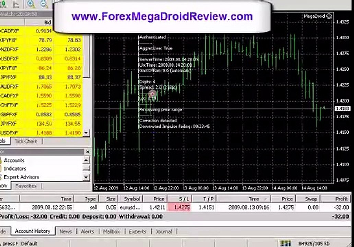Switch to the Tick Chart tab

[26, 141]
